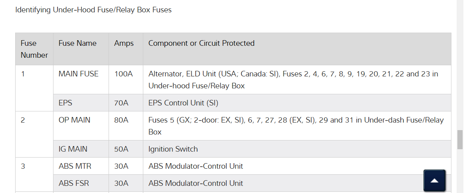This screenshot has width=465, height=193.
Task: Select the 'EPS Control Unit (SI)' cell
Action: [x=183, y=103]
